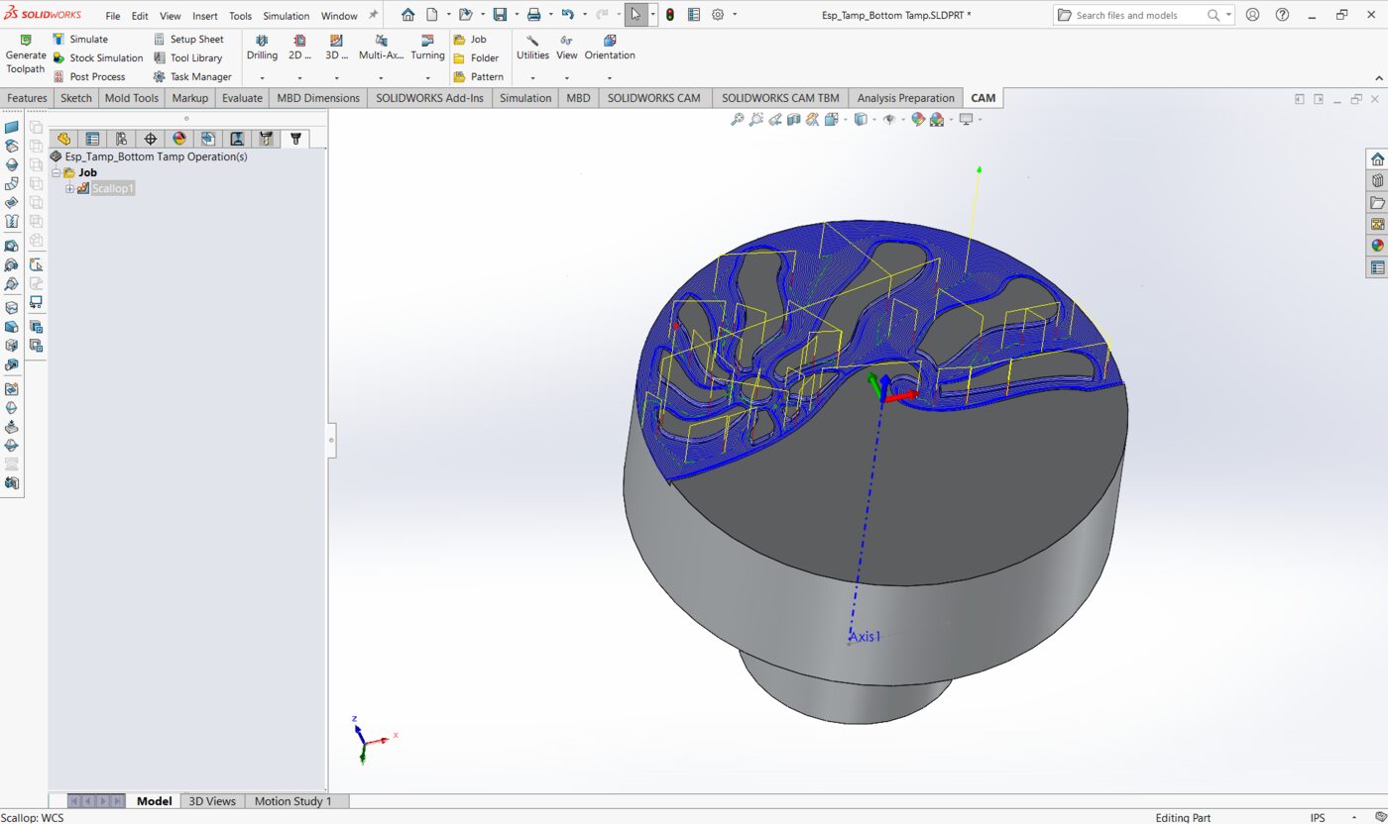Open the File menu
The width and height of the screenshot is (1388, 824).
113,16
